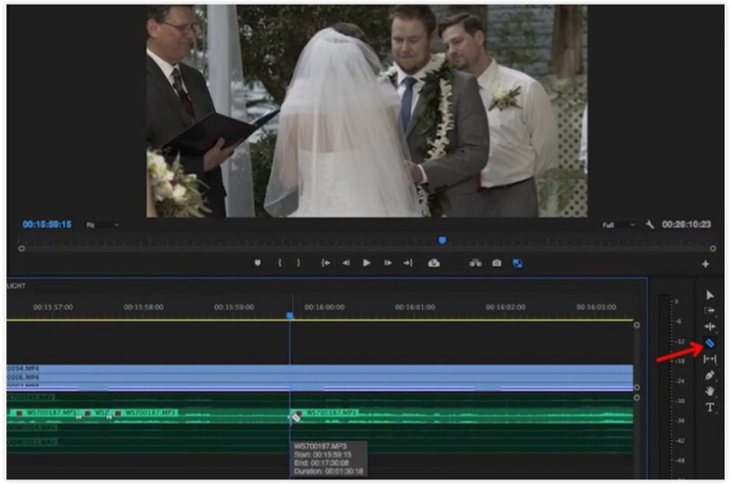Select the Slip tool

coord(710,359)
